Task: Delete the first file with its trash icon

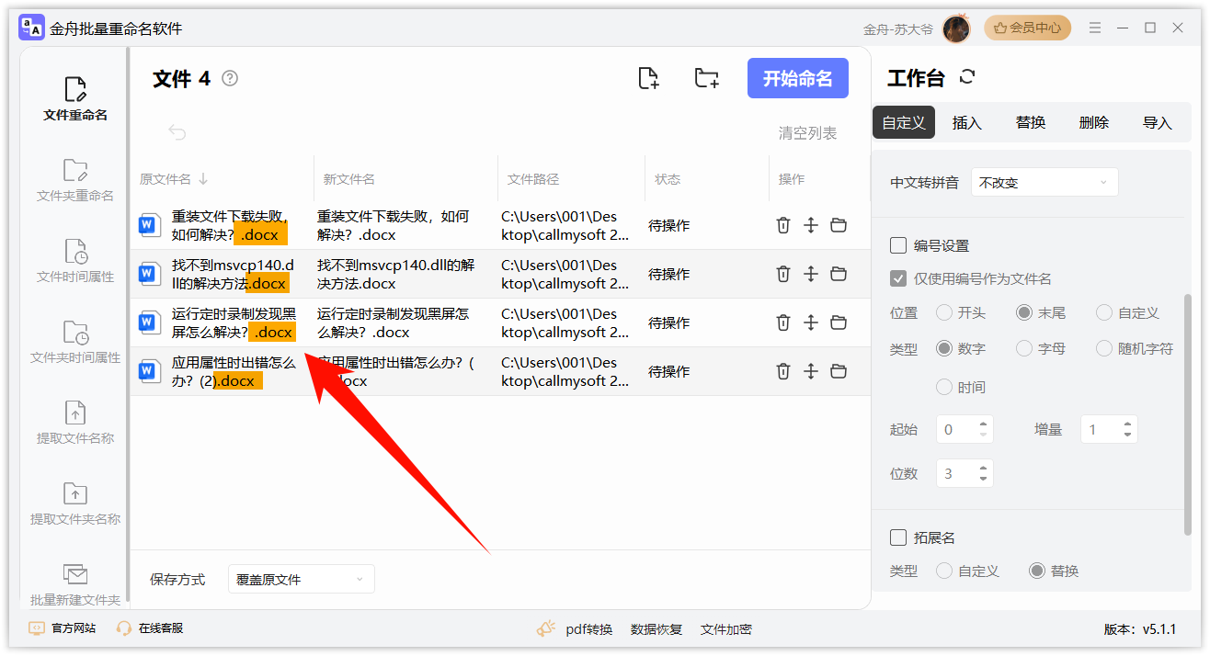Action: (782, 225)
